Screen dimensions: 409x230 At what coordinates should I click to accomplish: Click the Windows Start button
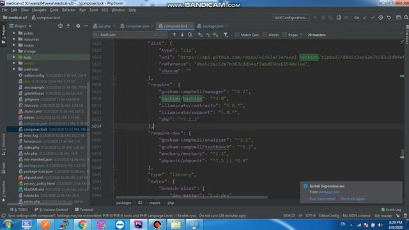pyautogui.click(x=8, y=224)
